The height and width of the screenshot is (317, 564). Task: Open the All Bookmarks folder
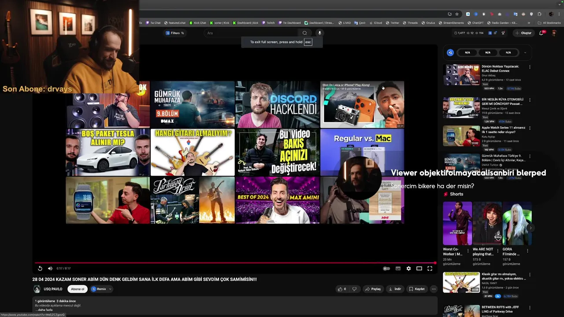(x=549, y=23)
